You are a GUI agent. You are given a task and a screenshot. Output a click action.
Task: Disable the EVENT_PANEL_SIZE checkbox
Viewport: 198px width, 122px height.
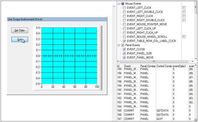(x=125, y=53)
